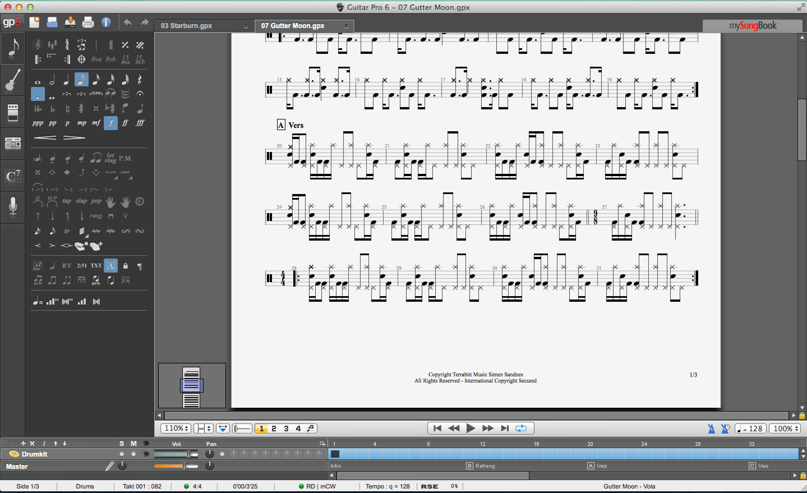Create a new file from the toolbar

[34, 22]
